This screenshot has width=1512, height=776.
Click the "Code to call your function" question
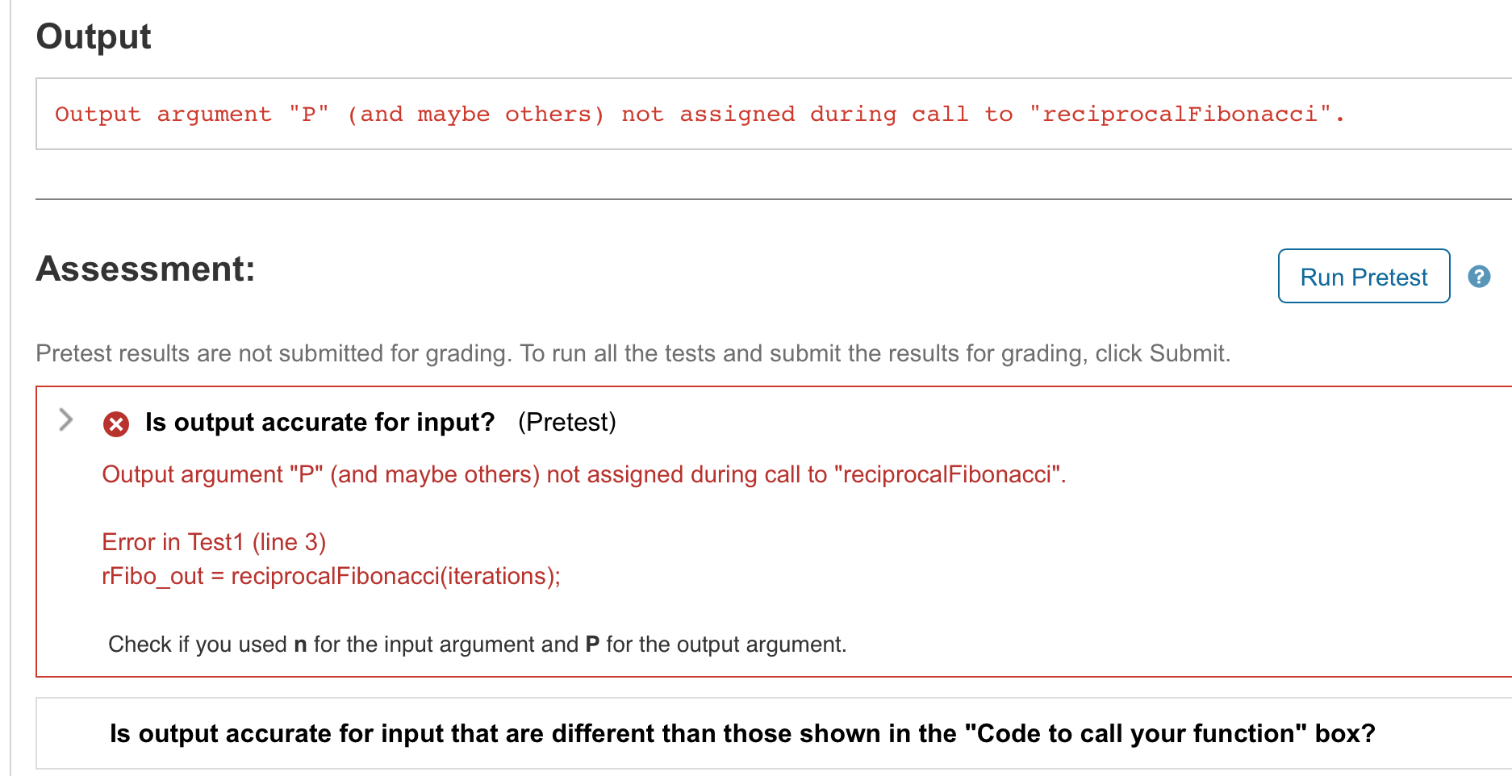741,733
